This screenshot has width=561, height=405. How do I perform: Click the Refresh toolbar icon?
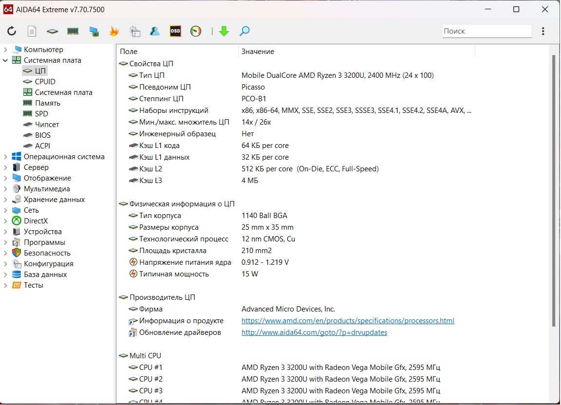(12, 31)
